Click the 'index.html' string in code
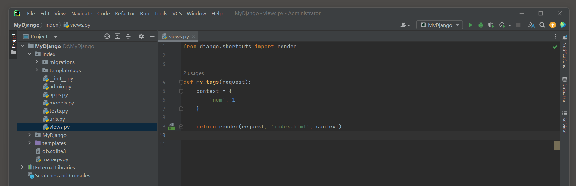576x186 pixels. [290, 126]
